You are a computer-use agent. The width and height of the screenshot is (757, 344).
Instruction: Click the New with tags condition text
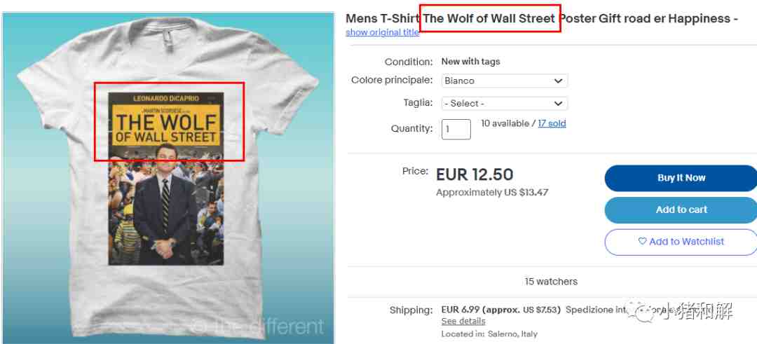[x=471, y=62]
